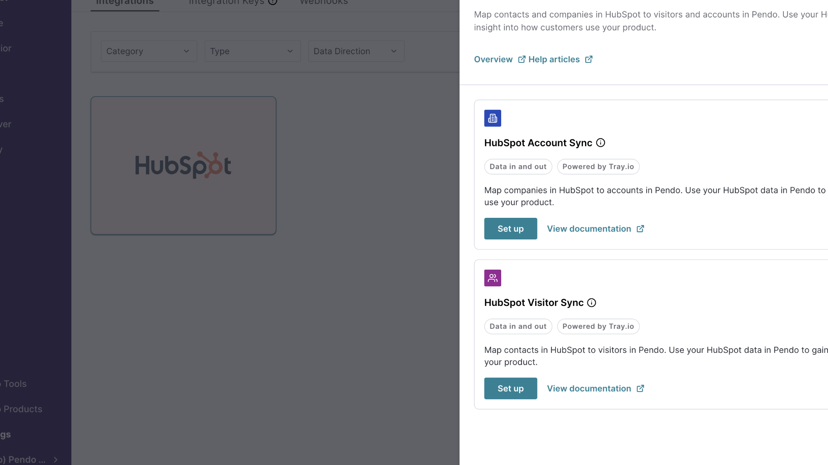Set up HubSpot Account Sync
828x465 pixels.
click(x=510, y=229)
